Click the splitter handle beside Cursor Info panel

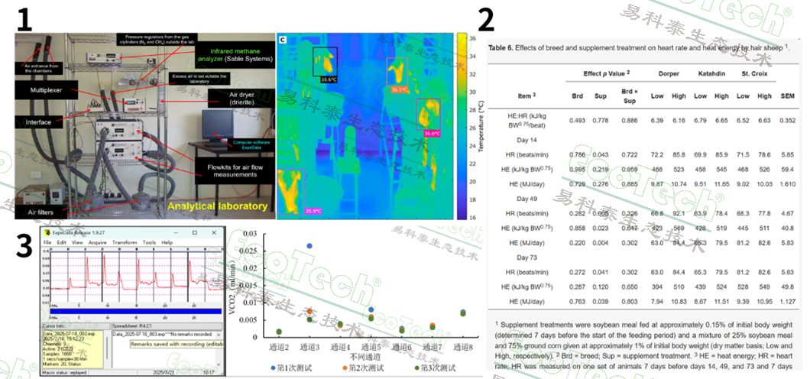click(107, 348)
